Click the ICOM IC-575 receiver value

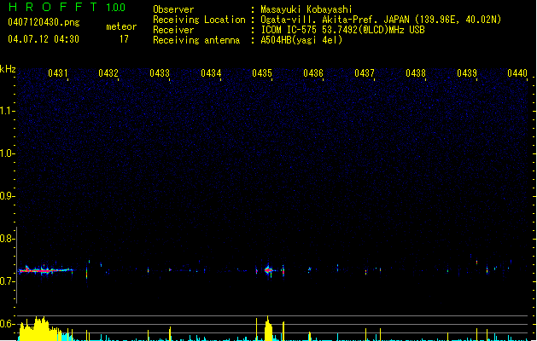pos(342,30)
